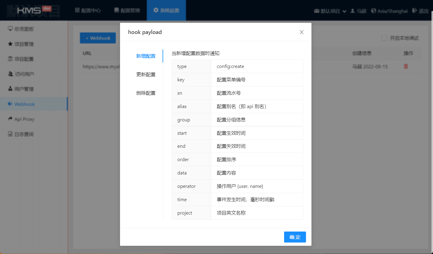Open 总览面板 in the sidebar
The width and height of the screenshot is (433, 254).
(24, 29)
